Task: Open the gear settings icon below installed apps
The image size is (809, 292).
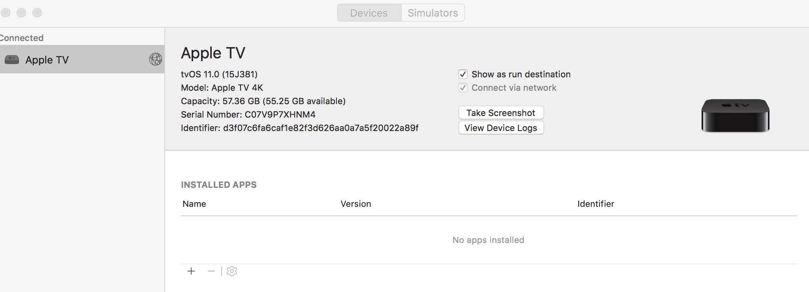Action: click(231, 271)
